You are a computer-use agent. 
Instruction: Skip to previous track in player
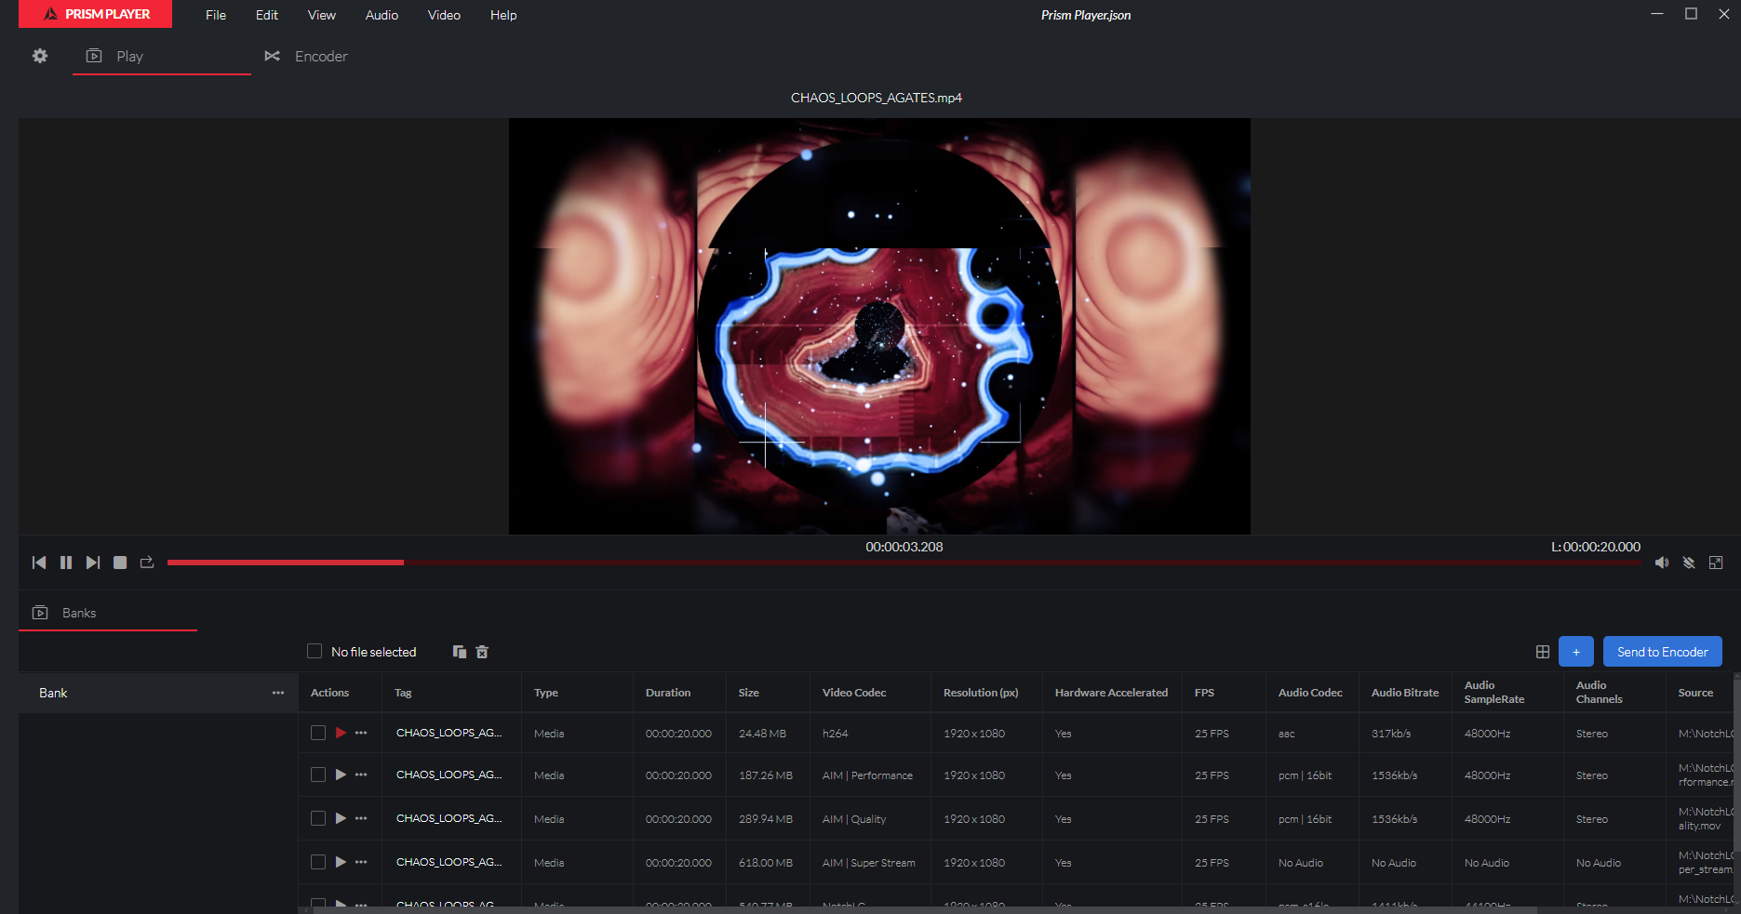[39, 563]
